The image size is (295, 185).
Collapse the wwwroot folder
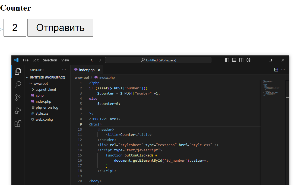[x=31, y=83]
